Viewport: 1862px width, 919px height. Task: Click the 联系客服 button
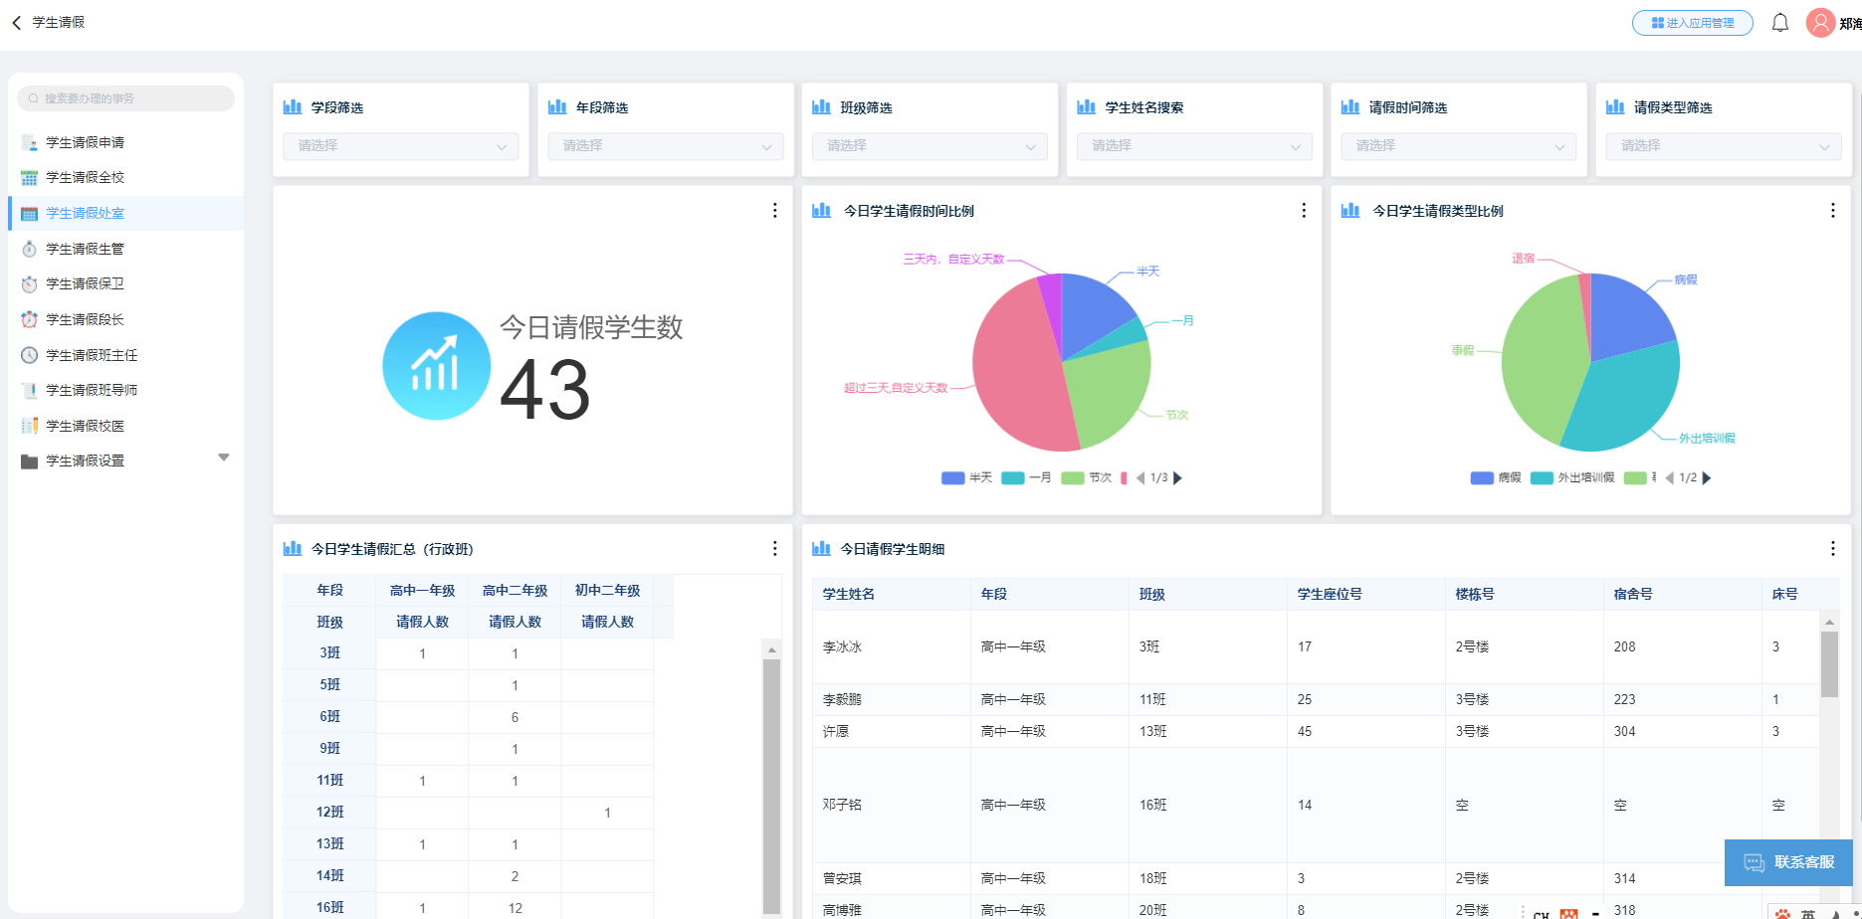[1788, 862]
